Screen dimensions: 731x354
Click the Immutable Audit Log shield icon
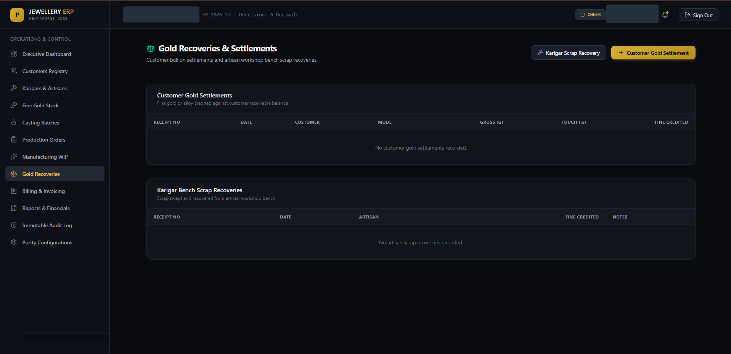coord(14,225)
